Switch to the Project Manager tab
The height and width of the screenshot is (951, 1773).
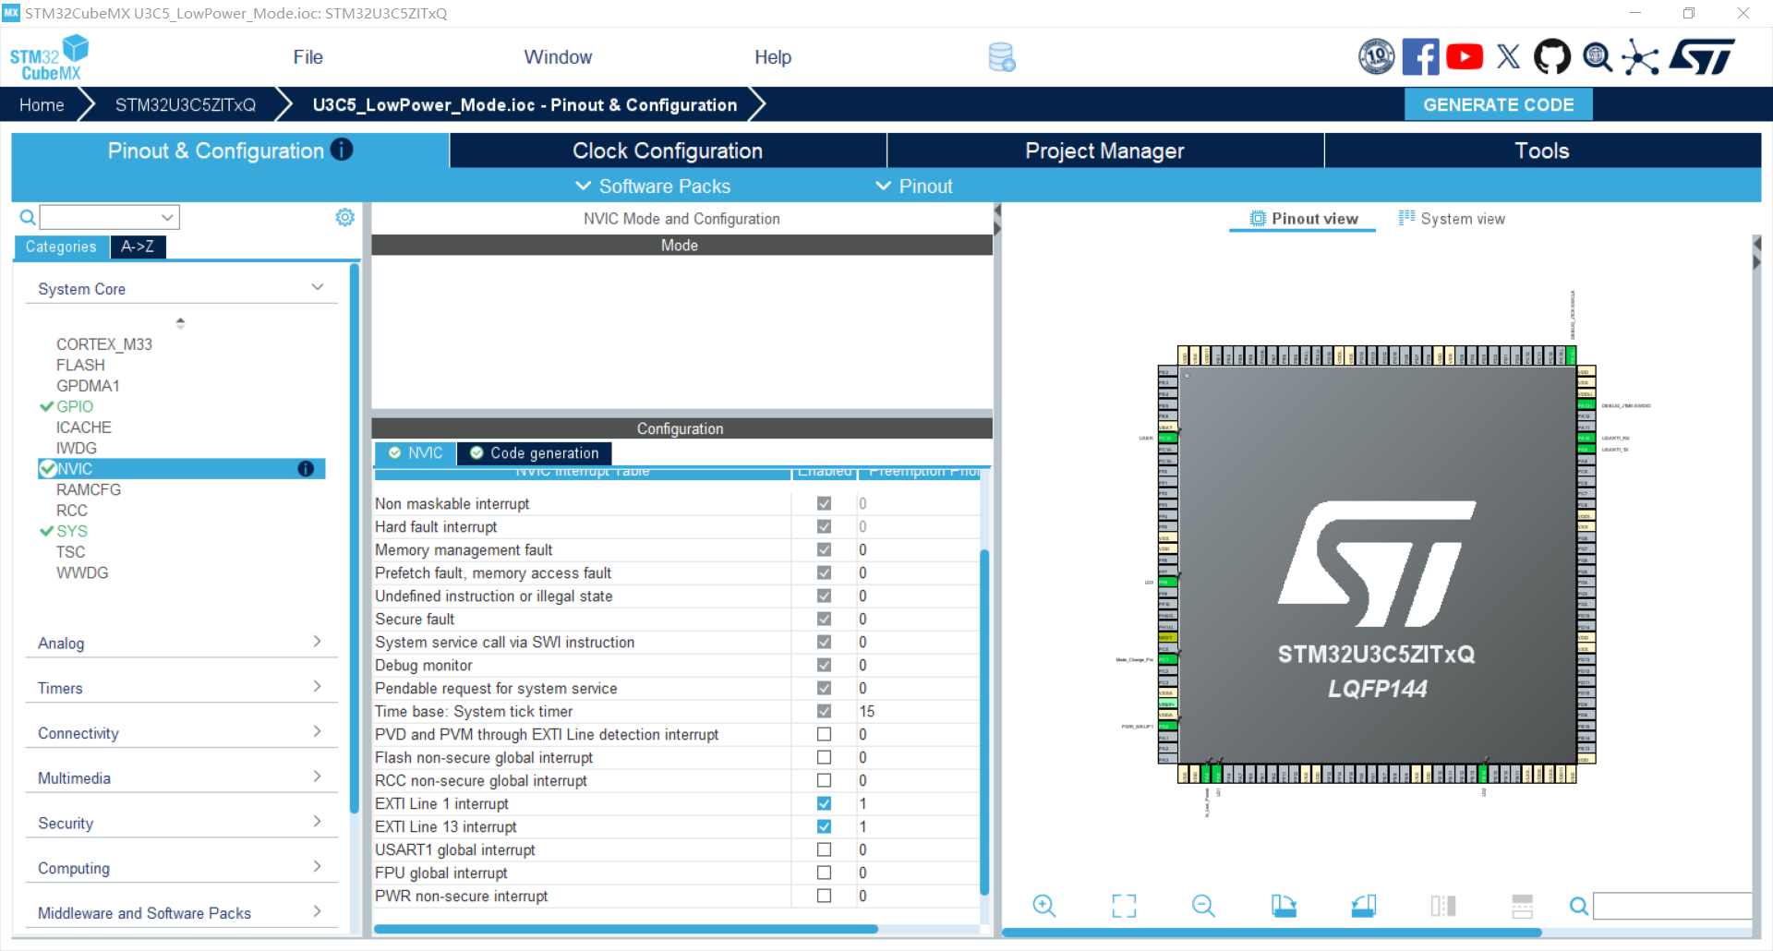[1104, 150]
